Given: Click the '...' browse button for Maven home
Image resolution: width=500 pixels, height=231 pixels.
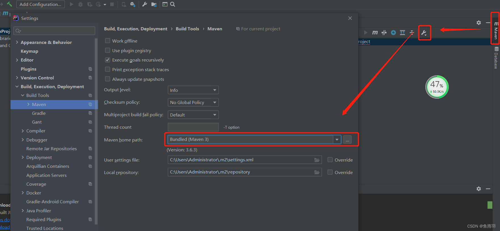Looking at the screenshot, I should point(347,140).
